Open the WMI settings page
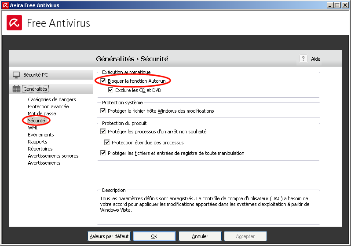Viewport: 351px width, 246px height. (33, 128)
